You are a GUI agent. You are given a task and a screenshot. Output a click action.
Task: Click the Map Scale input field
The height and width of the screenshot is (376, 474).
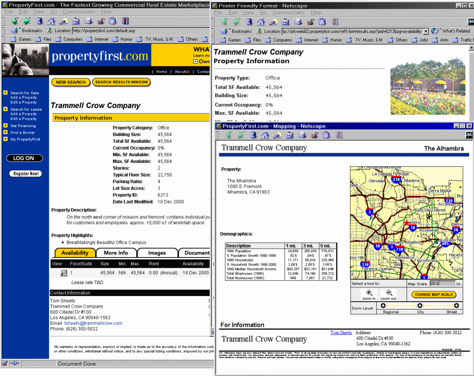442,284
